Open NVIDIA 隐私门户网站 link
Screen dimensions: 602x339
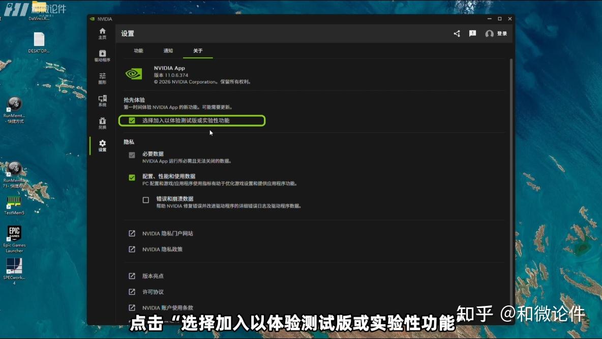[168, 233]
